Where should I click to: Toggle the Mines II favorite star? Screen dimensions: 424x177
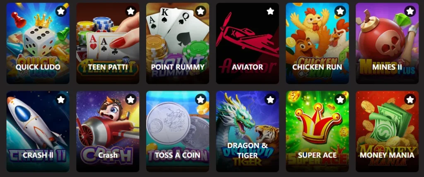tap(410, 11)
